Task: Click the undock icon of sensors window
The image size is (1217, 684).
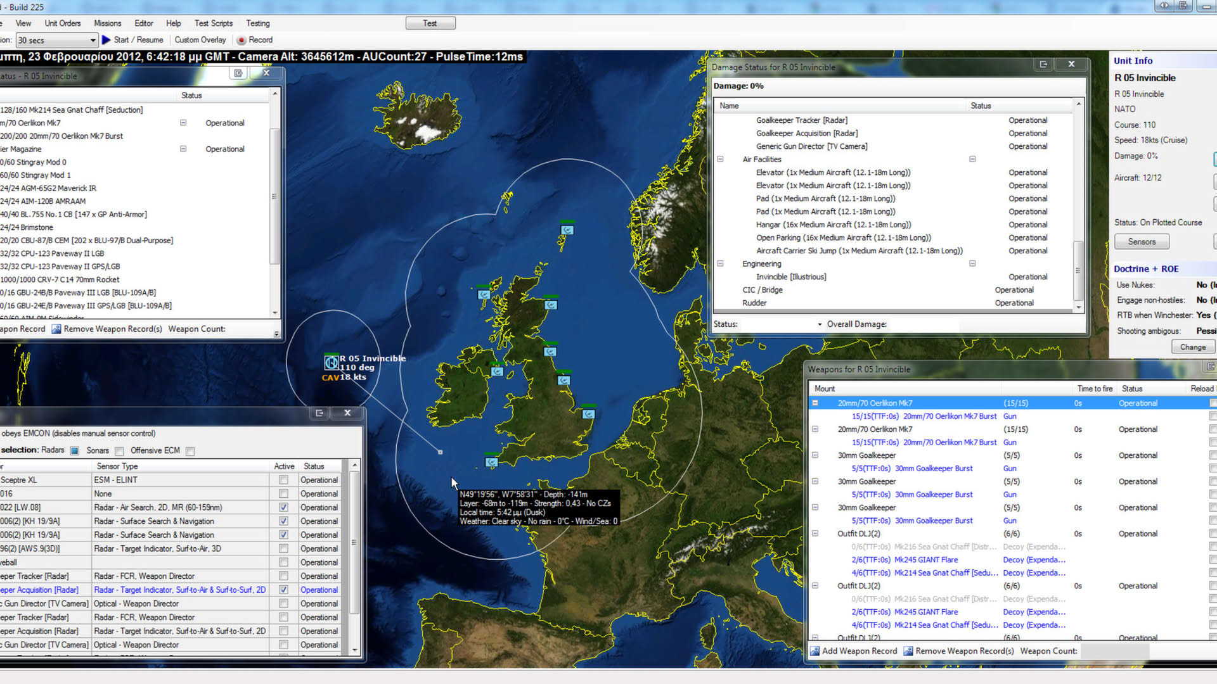Action: click(319, 413)
